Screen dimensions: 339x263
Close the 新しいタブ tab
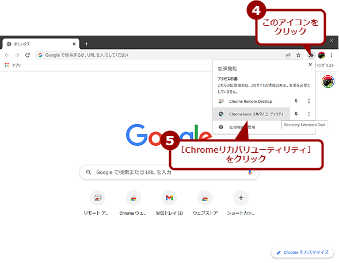coord(74,44)
